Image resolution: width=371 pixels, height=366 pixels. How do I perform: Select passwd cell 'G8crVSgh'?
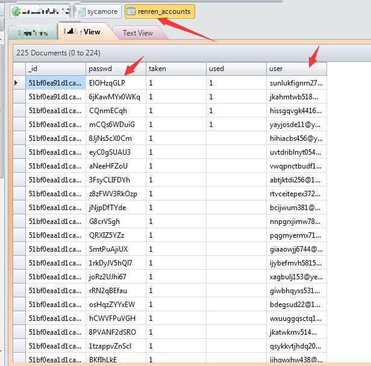[116, 222]
